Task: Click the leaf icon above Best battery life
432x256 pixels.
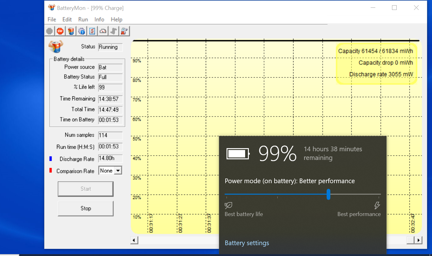Action: (228, 205)
